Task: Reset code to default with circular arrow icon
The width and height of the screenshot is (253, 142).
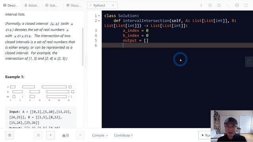Action: pos(219,5)
